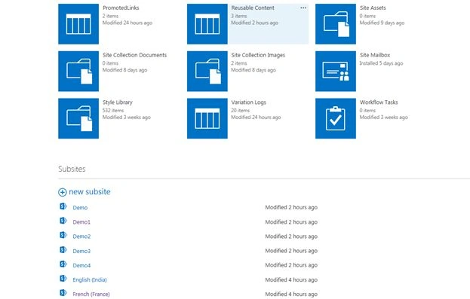Click the PromotedLinks title link
This screenshot has height=299, width=470.
[x=121, y=8]
